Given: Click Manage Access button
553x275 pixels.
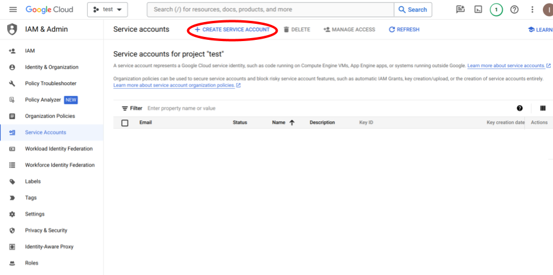Looking at the screenshot, I should 349,30.
